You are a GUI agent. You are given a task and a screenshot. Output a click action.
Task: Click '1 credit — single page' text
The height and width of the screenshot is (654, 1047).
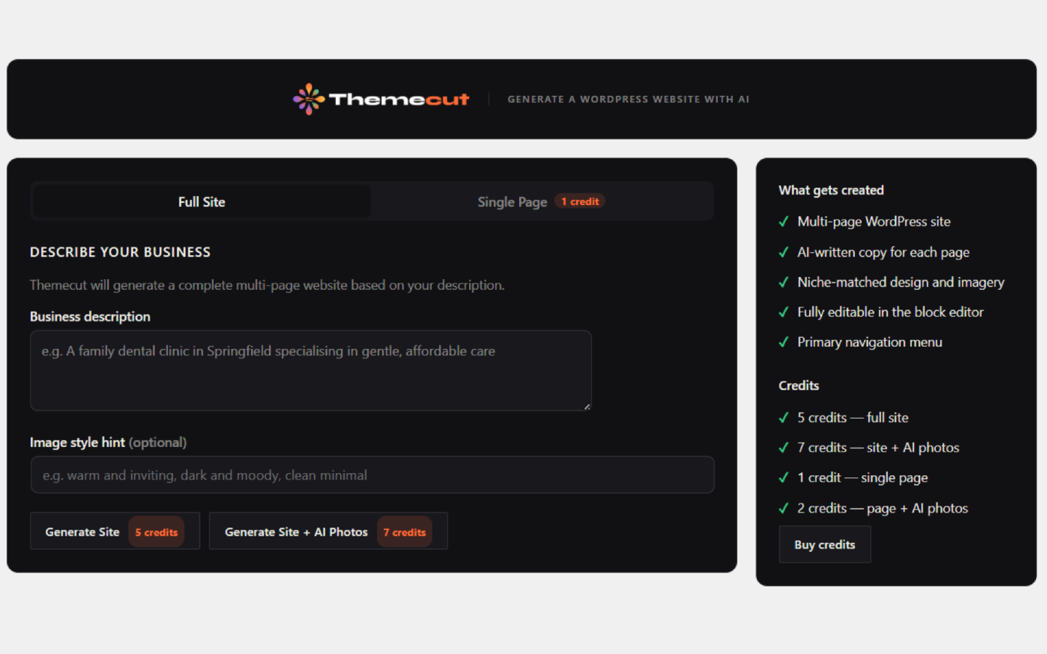862,477
